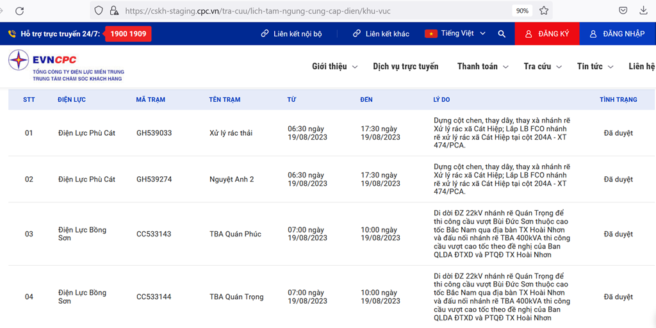Click the ĐĂNG NHẬP button
This screenshot has height=328, width=656.
tap(618, 34)
